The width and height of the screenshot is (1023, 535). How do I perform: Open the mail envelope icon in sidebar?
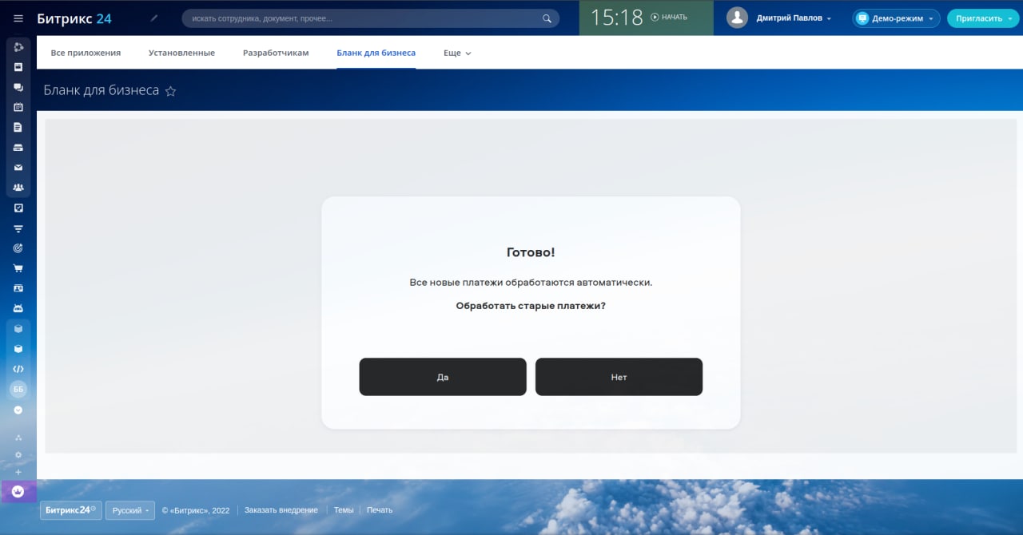coord(18,168)
